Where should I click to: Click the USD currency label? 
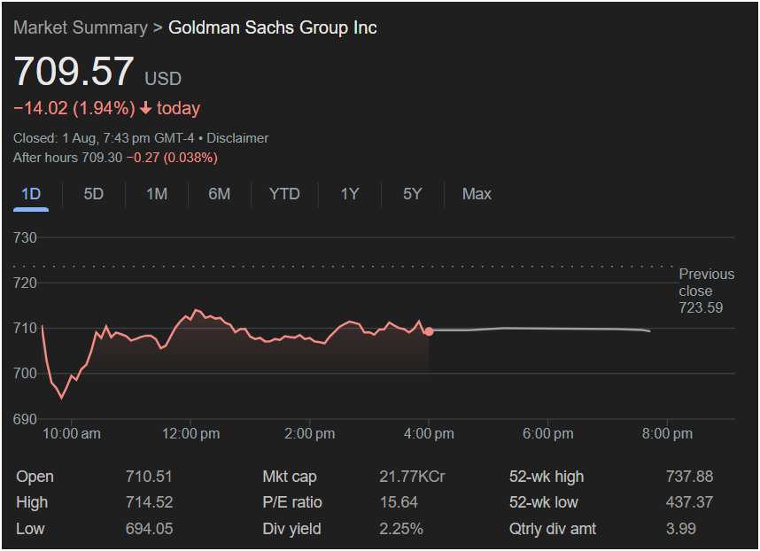[163, 79]
